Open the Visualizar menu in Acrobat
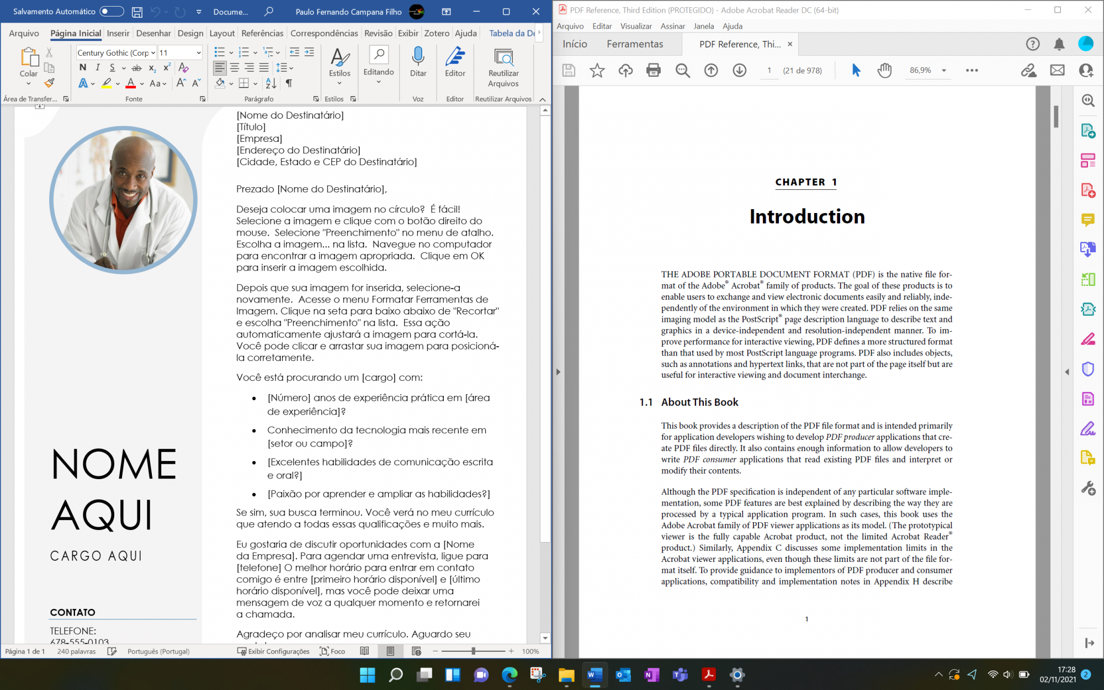The width and height of the screenshot is (1104, 690). click(635, 26)
